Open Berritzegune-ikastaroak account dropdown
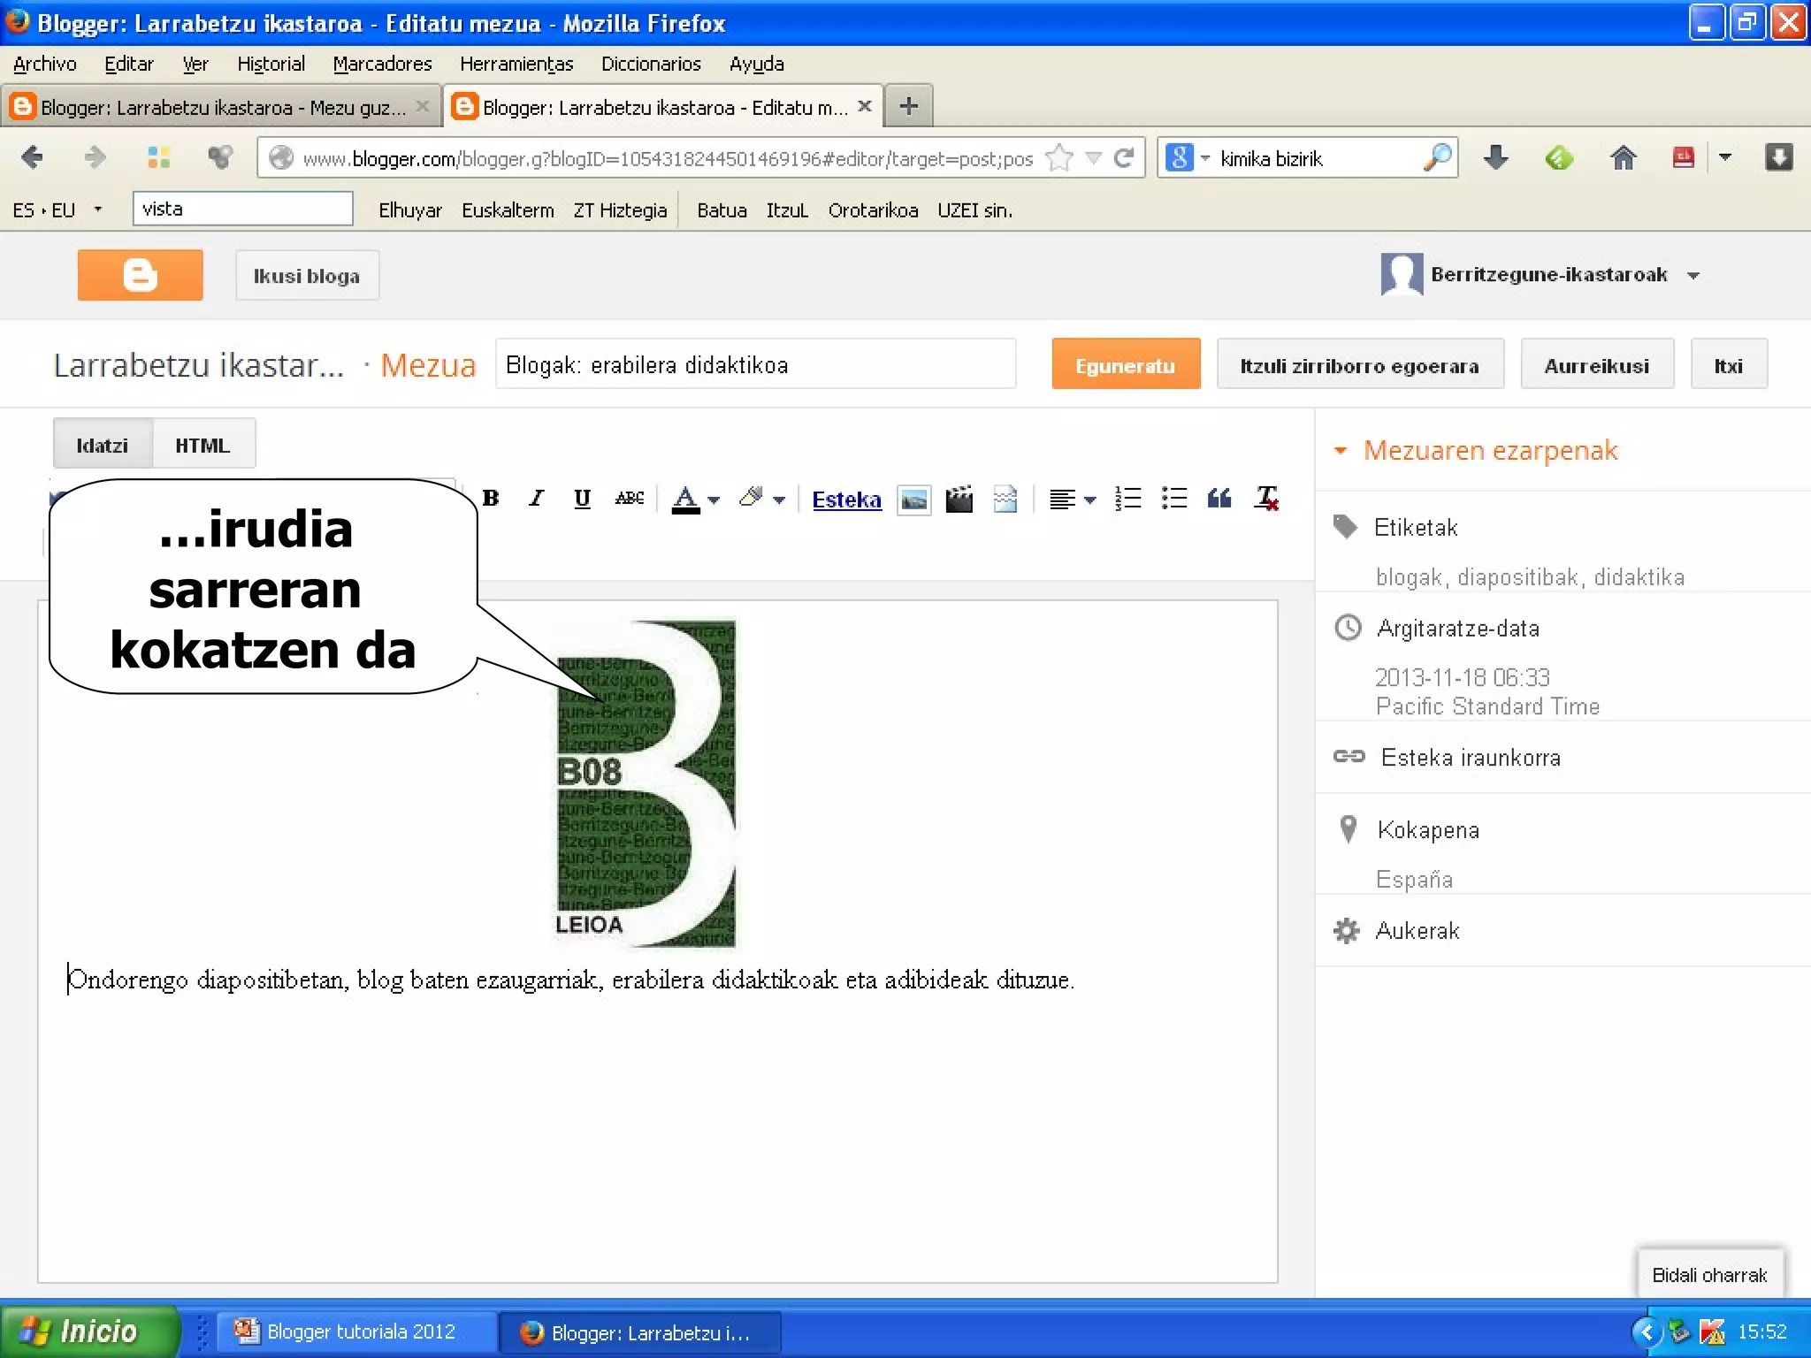1811x1358 pixels. [1693, 276]
